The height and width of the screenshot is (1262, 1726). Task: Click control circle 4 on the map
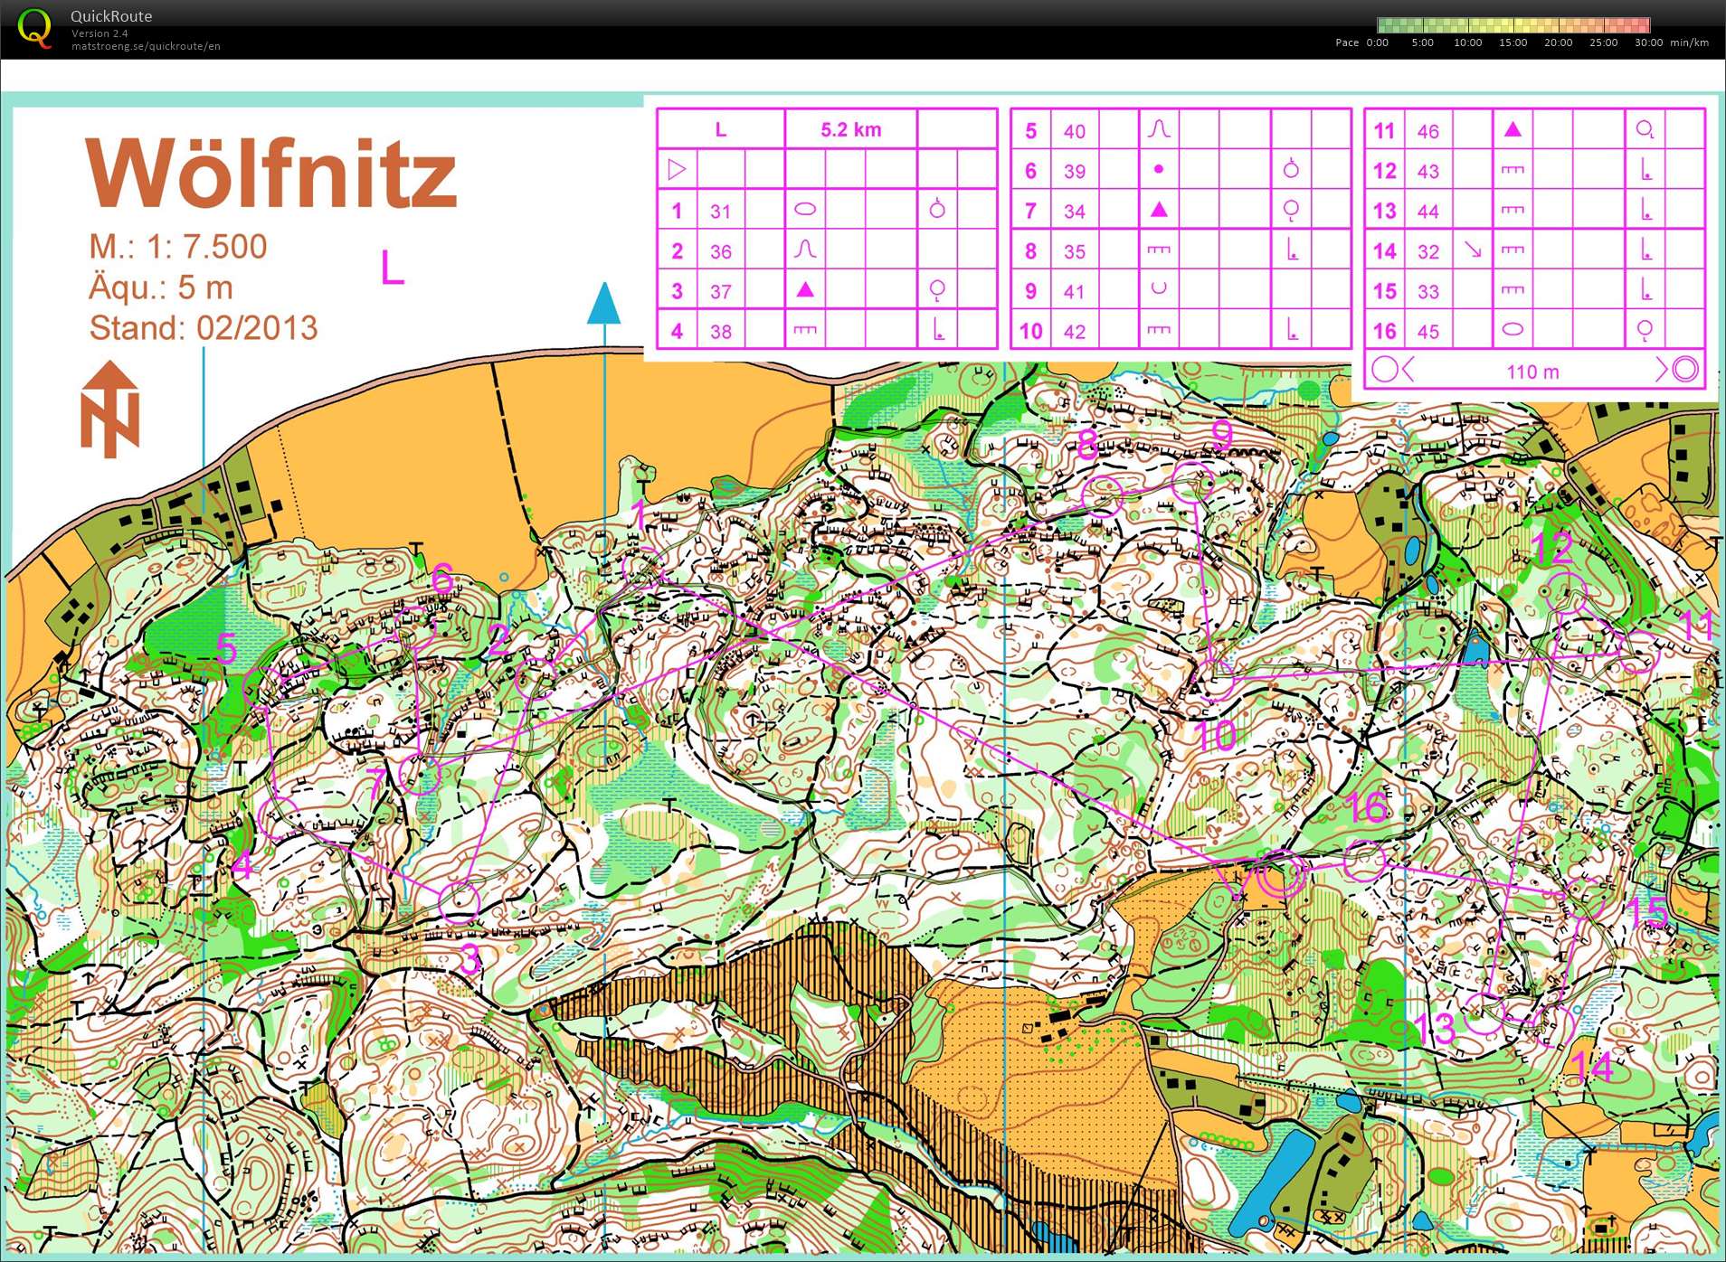tap(278, 816)
